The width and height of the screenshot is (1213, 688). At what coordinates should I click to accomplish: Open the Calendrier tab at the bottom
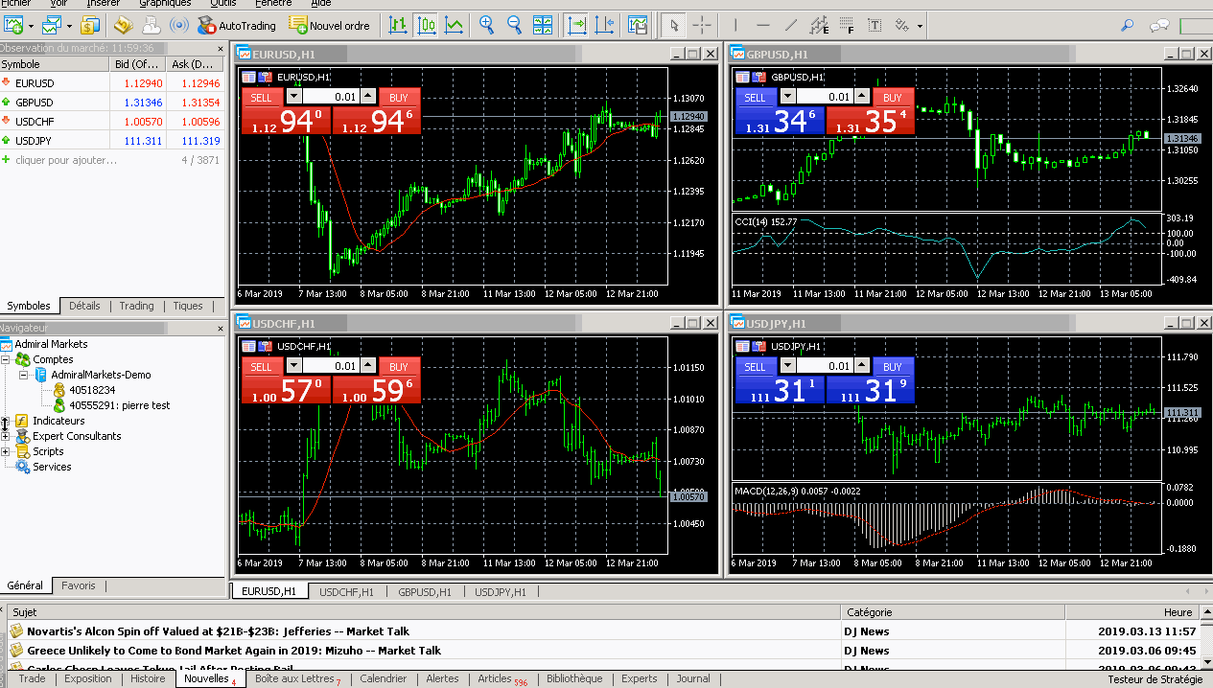(384, 678)
